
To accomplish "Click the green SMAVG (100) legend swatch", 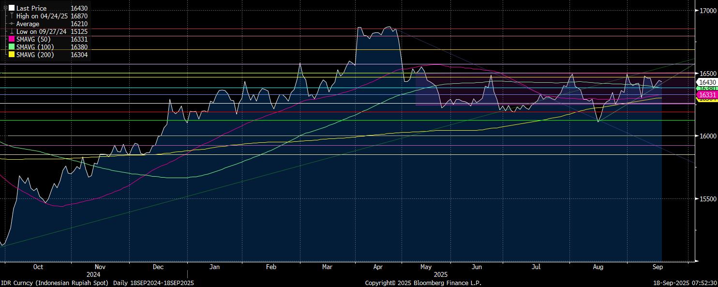I will point(12,47).
